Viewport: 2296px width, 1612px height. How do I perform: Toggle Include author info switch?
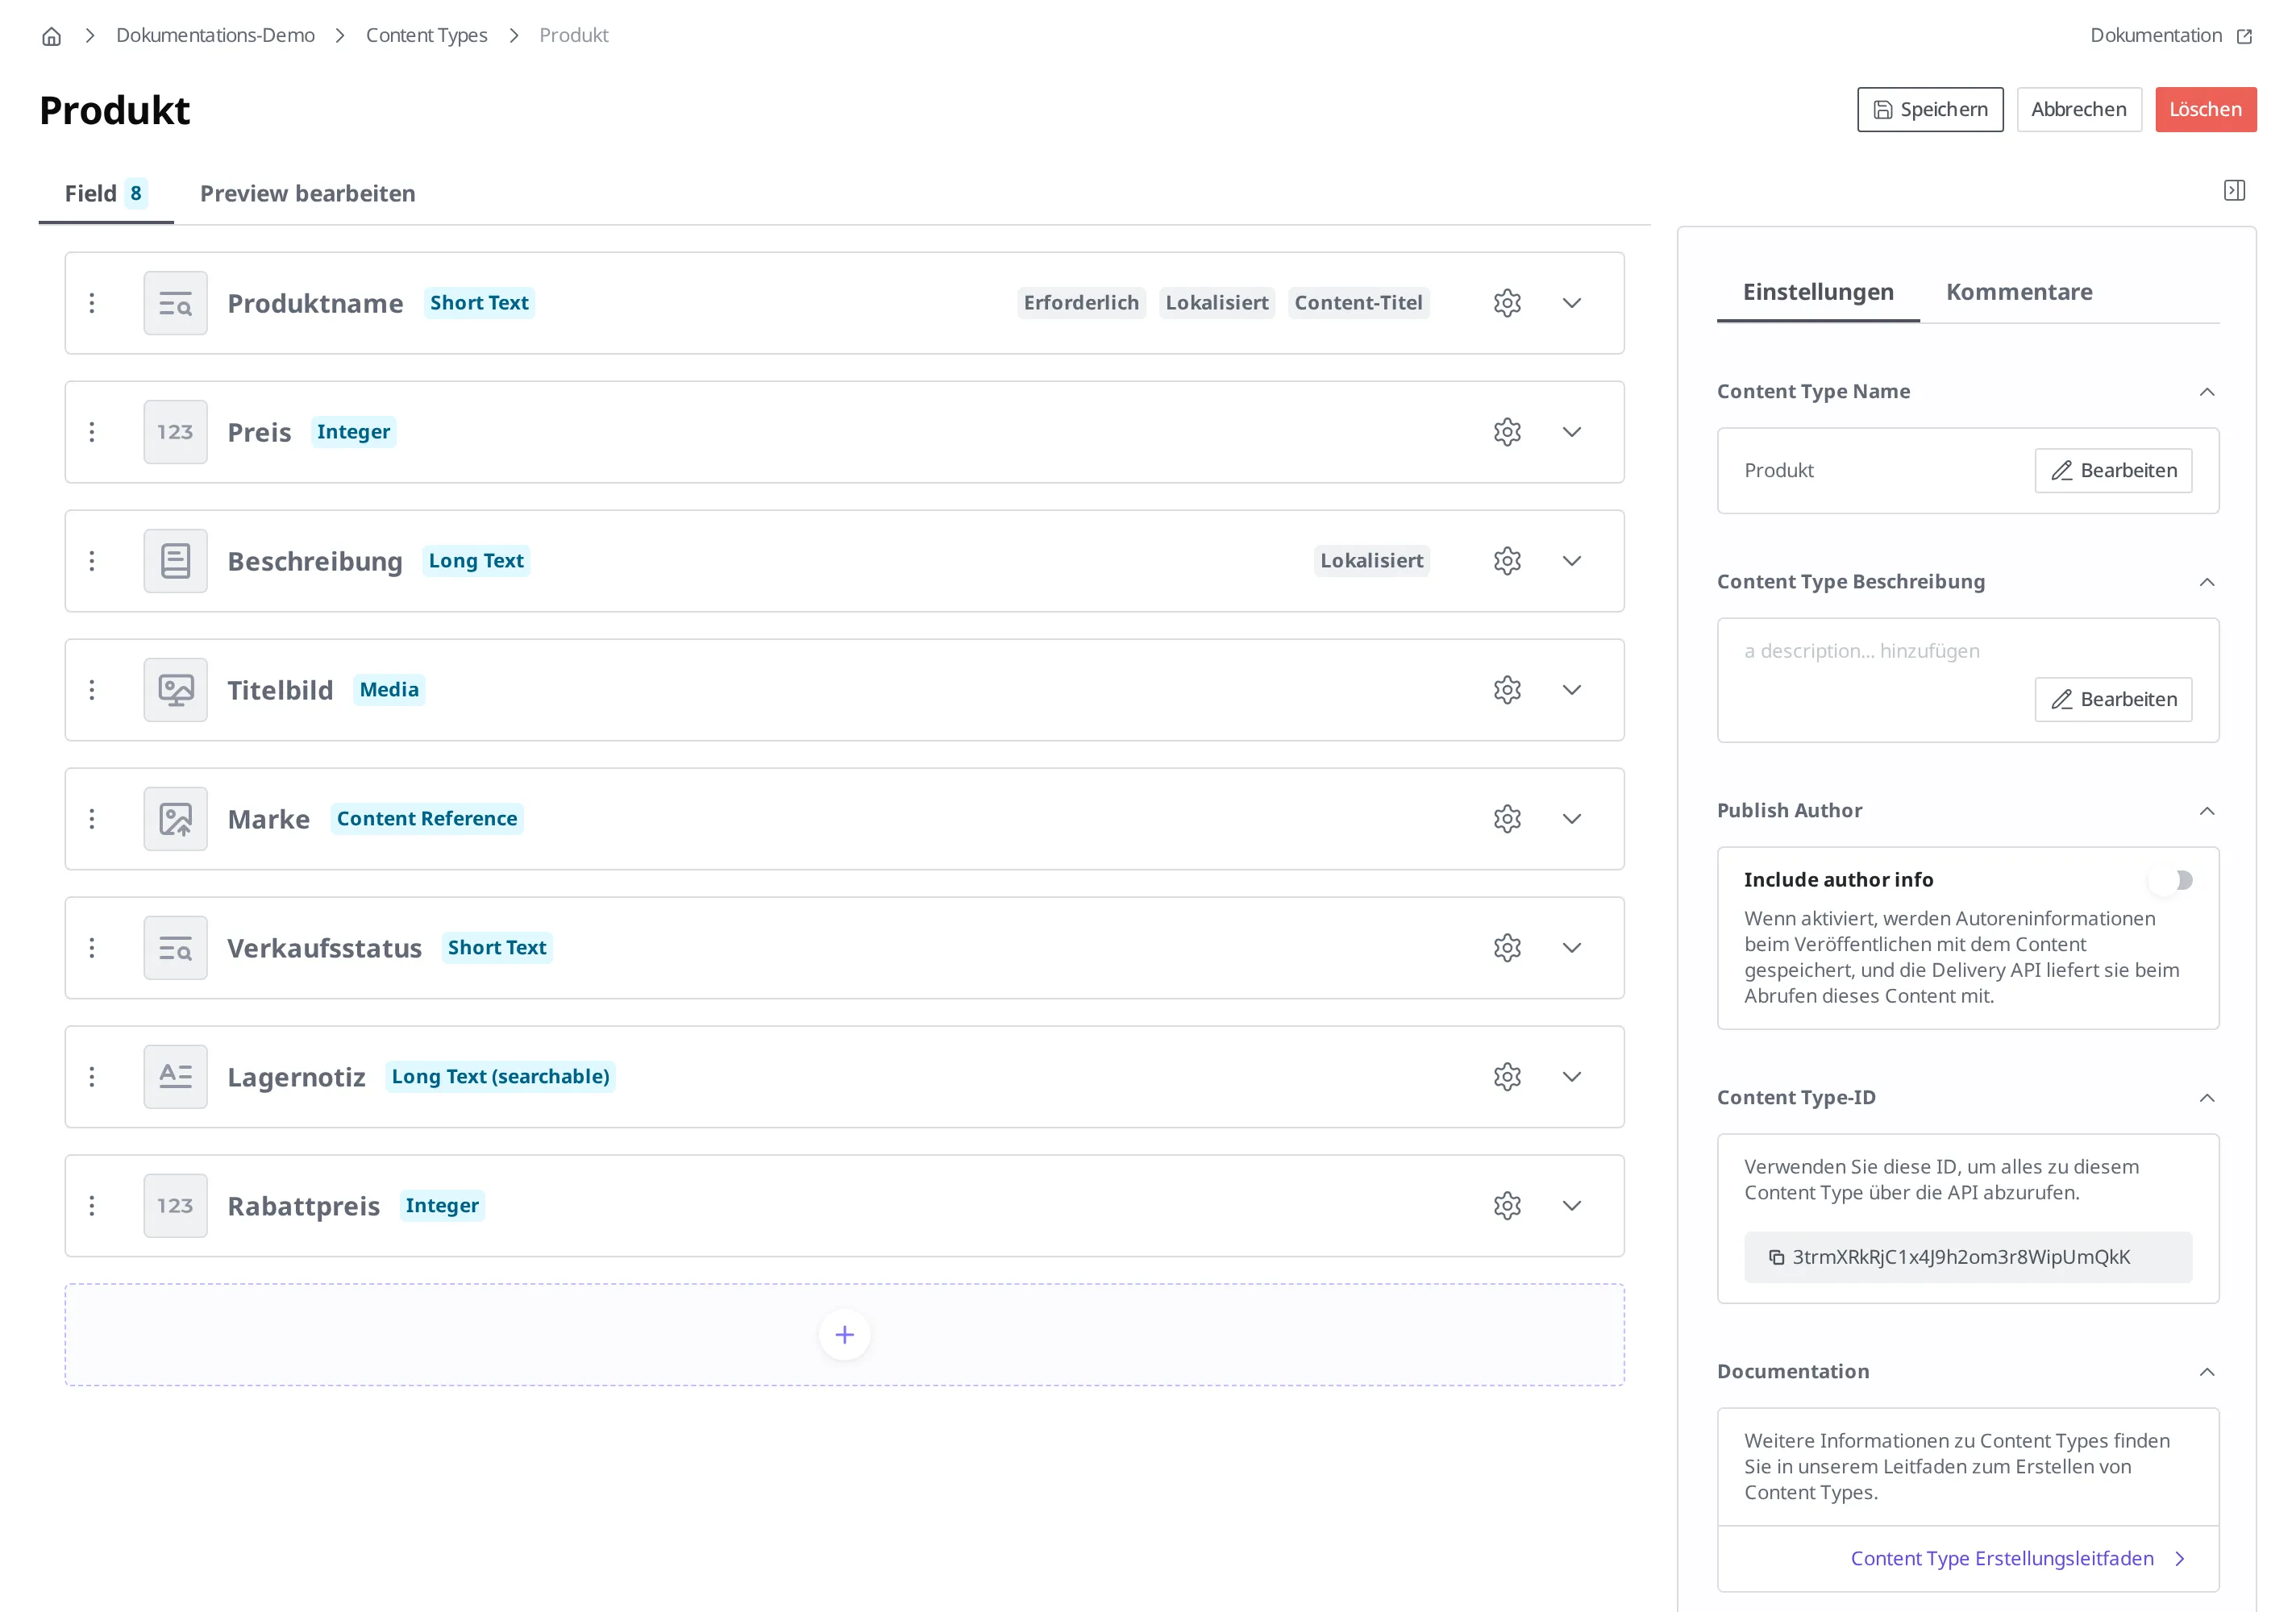tap(2171, 880)
